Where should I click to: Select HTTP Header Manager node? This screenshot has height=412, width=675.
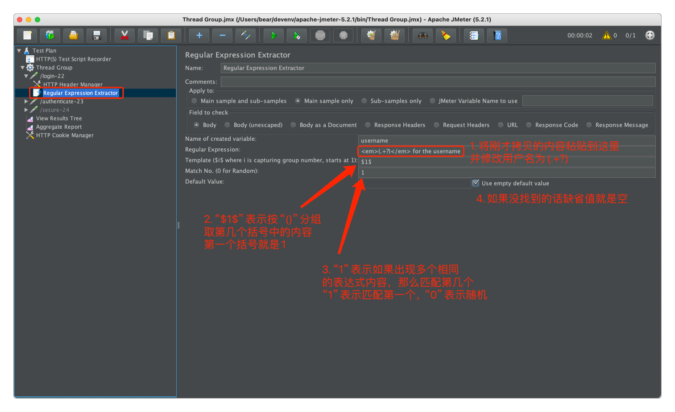(73, 85)
